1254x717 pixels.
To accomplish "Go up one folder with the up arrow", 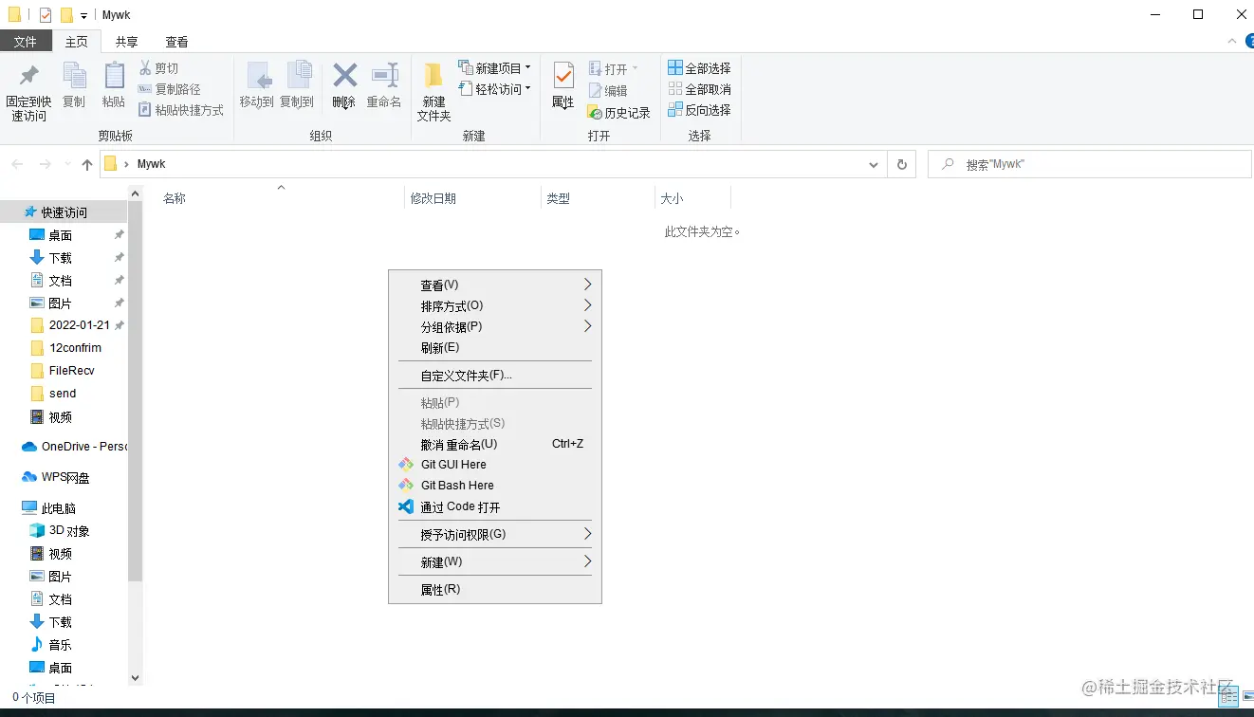I will pos(87,164).
